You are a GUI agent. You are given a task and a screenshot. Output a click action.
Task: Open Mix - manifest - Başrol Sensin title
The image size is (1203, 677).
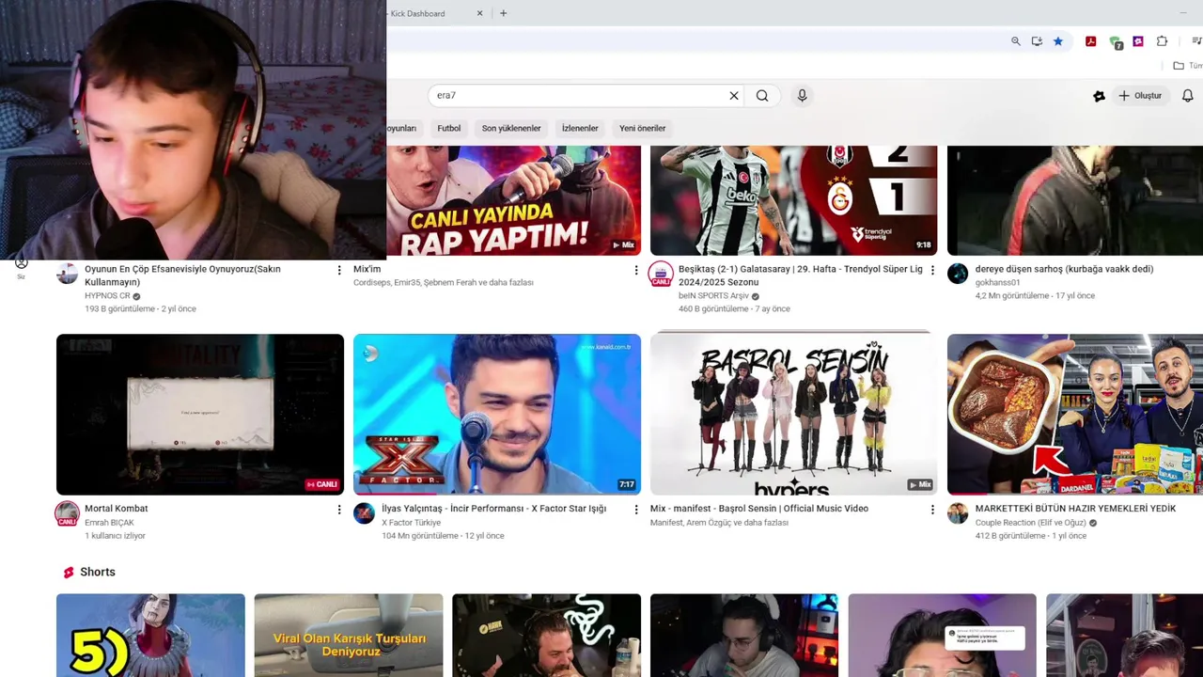coord(758,509)
